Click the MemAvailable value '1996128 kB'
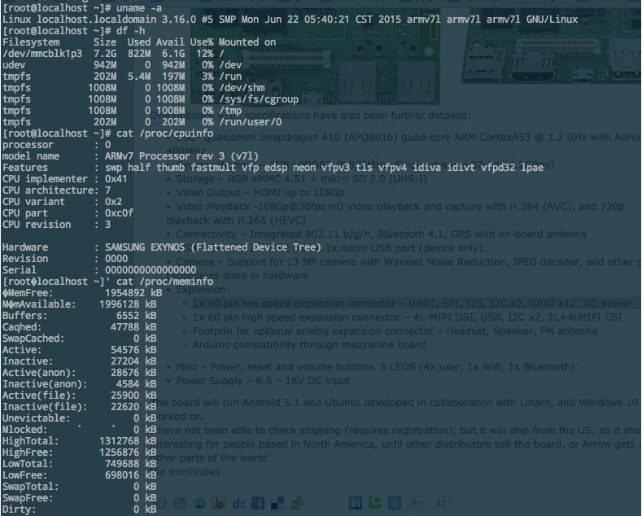Viewport: 642px width, 516px height. [128, 304]
